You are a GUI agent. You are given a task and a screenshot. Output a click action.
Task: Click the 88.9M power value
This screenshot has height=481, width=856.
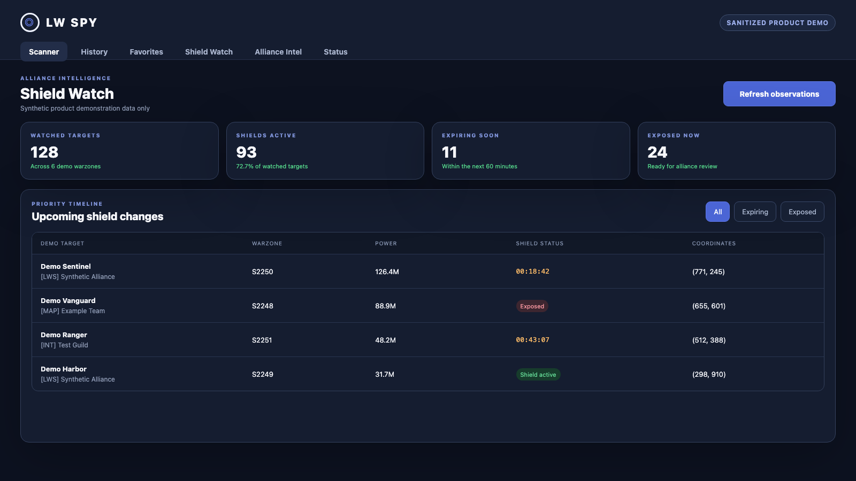[x=385, y=306]
